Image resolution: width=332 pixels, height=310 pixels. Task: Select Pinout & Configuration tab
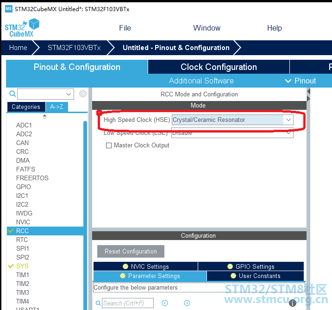coord(77,67)
